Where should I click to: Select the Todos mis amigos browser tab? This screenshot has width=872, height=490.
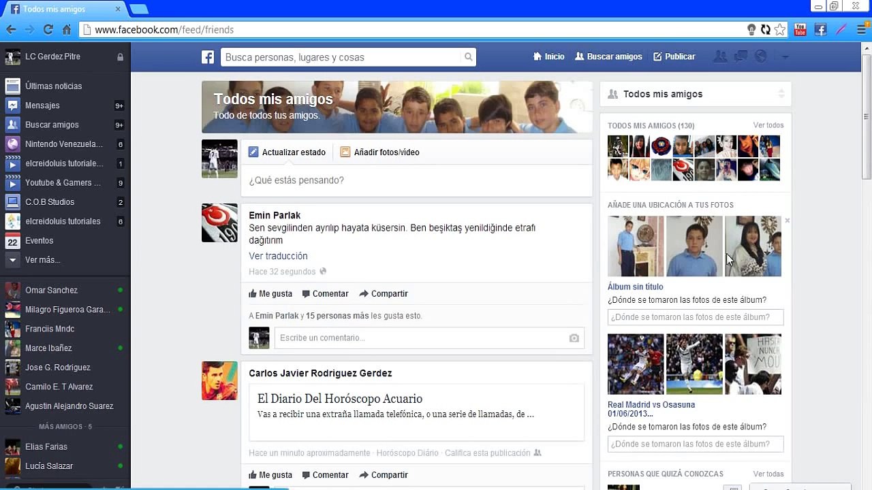point(65,10)
